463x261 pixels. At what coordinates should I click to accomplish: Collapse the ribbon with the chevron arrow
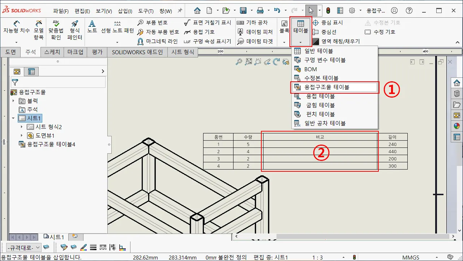(457, 43)
